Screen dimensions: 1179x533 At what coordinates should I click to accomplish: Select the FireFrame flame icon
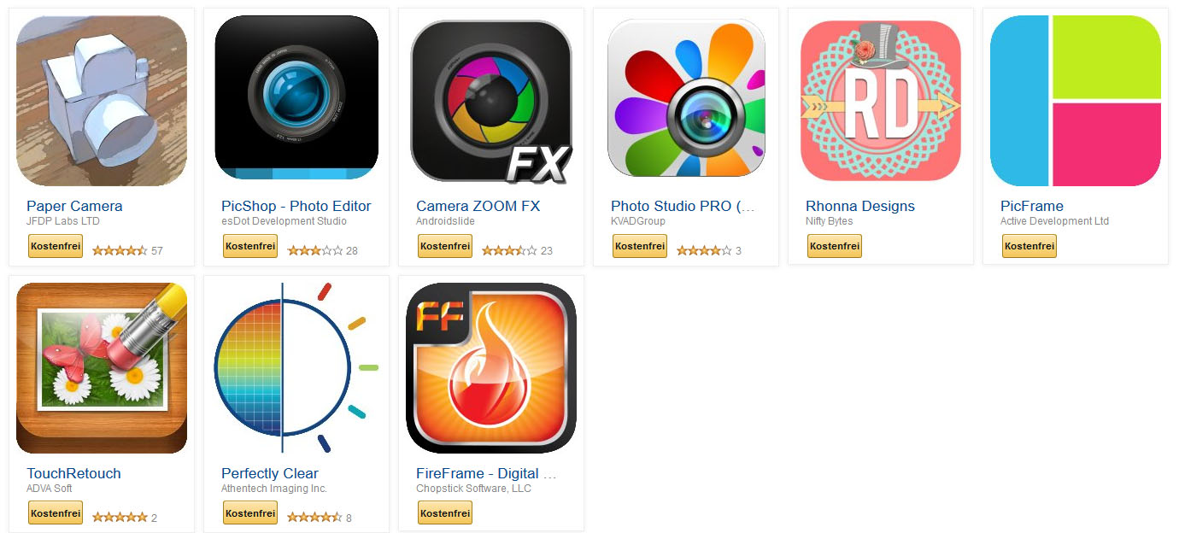point(491,367)
